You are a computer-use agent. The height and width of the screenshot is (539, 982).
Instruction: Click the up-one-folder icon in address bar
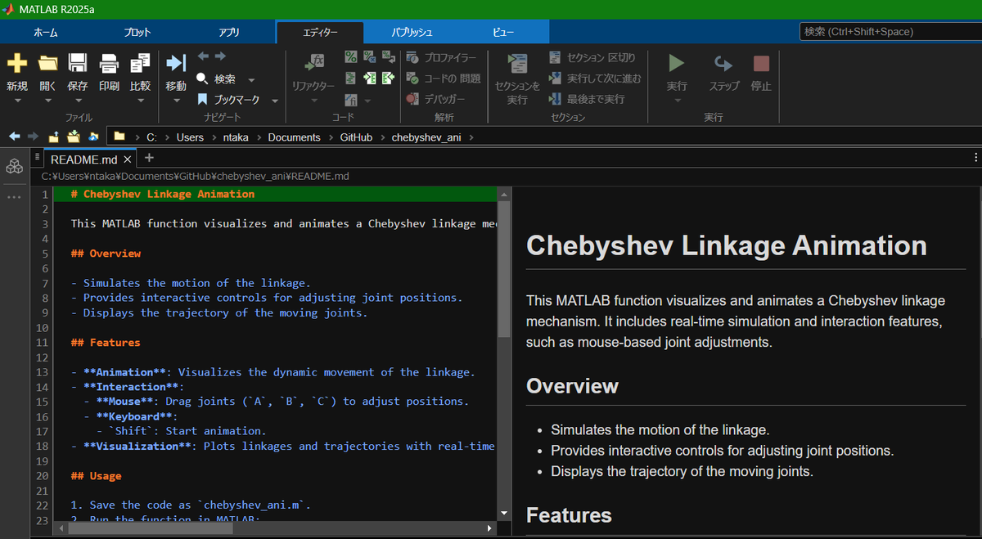54,137
